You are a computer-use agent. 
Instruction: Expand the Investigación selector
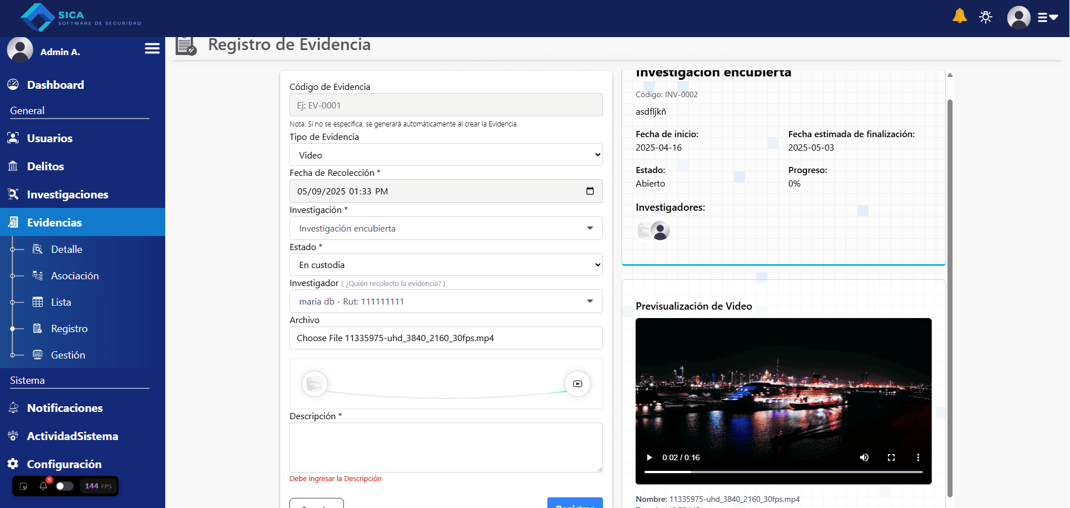pyautogui.click(x=446, y=228)
